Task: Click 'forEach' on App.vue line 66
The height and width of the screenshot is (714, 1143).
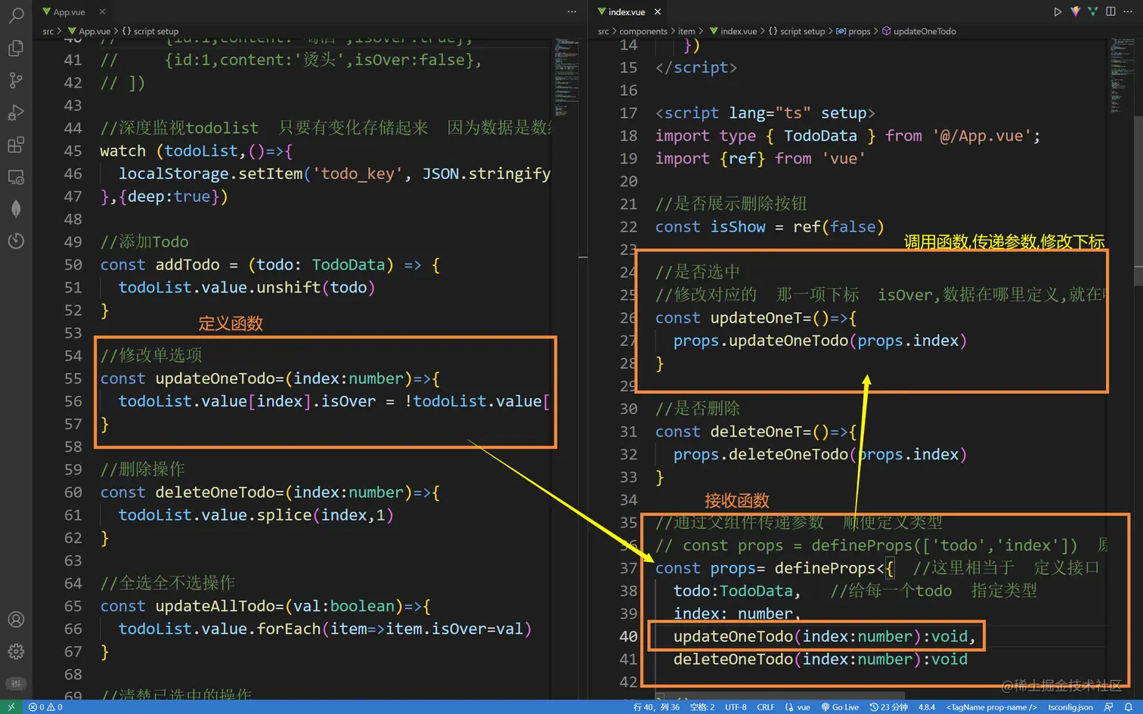Action: tap(289, 629)
